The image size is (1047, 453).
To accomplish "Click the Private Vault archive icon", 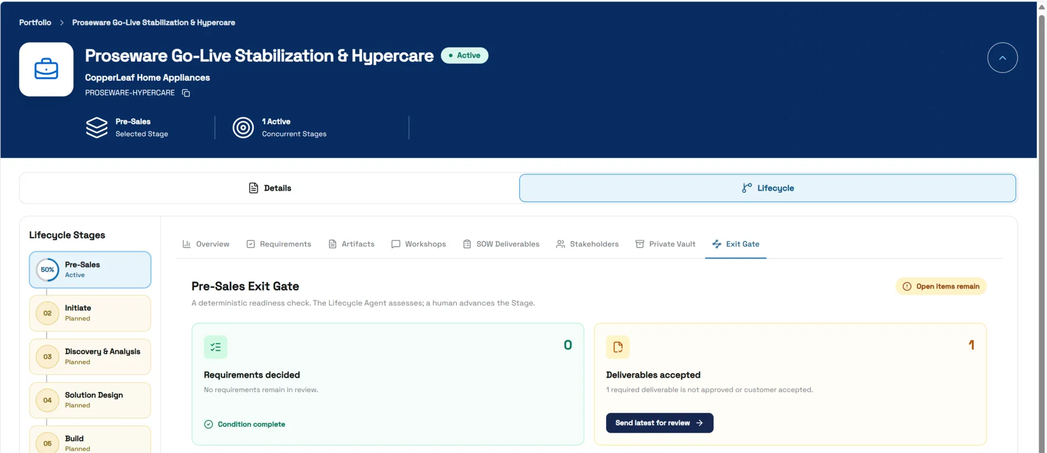I will pos(640,244).
